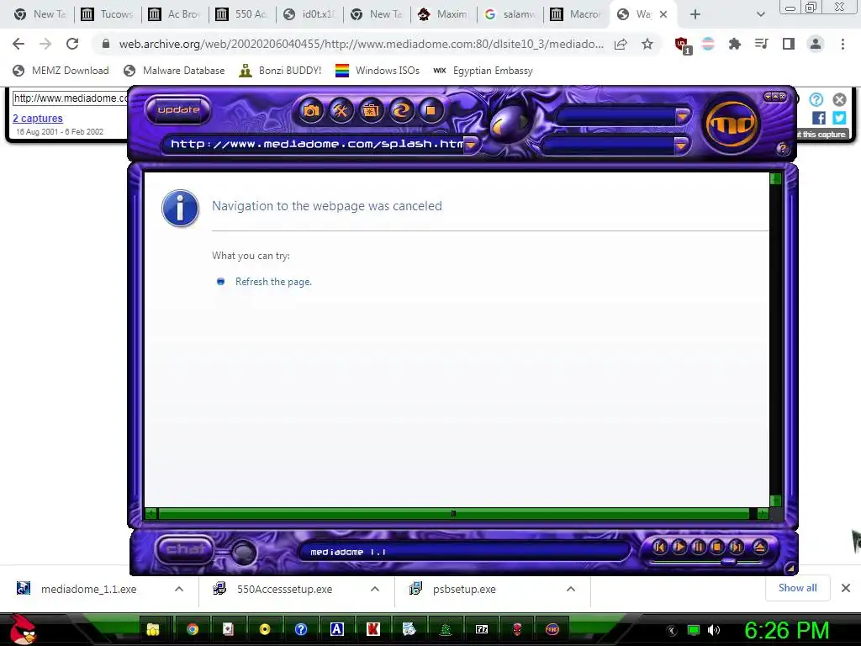Open Chrome extensions puzzle icon

pyautogui.click(x=735, y=44)
